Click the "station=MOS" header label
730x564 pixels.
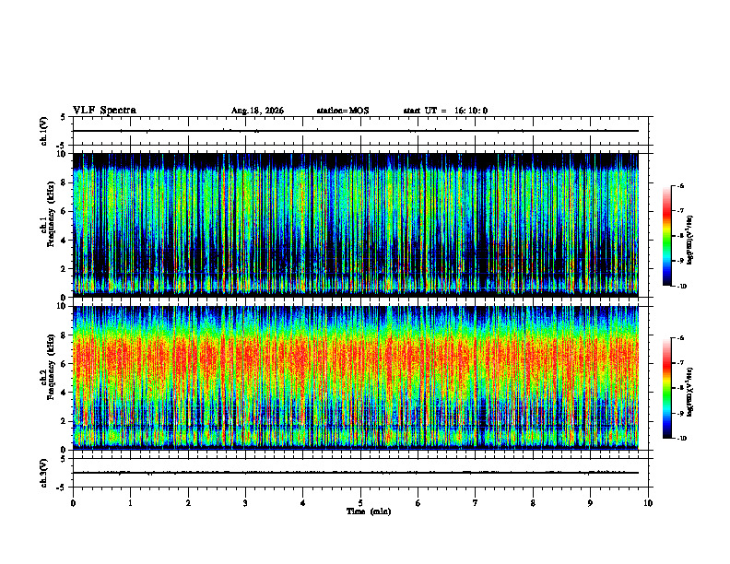tap(343, 111)
